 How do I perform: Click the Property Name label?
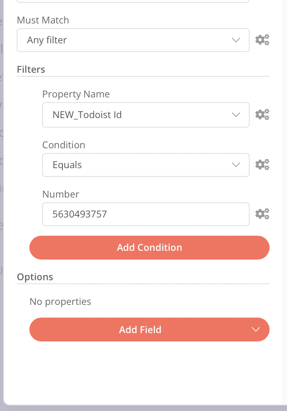76,94
